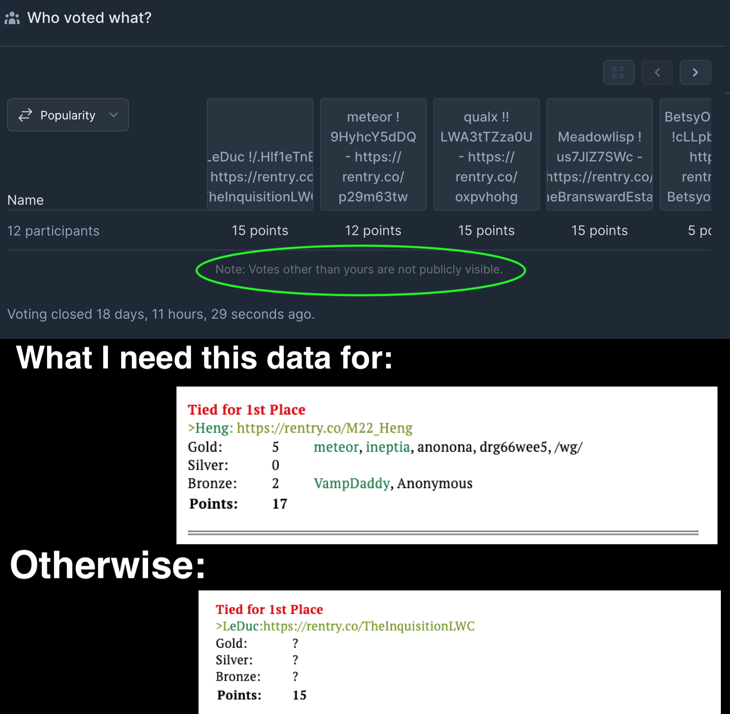Click Points 15 in LeDuc results
This screenshot has width=730, height=714.
pos(262,695)
